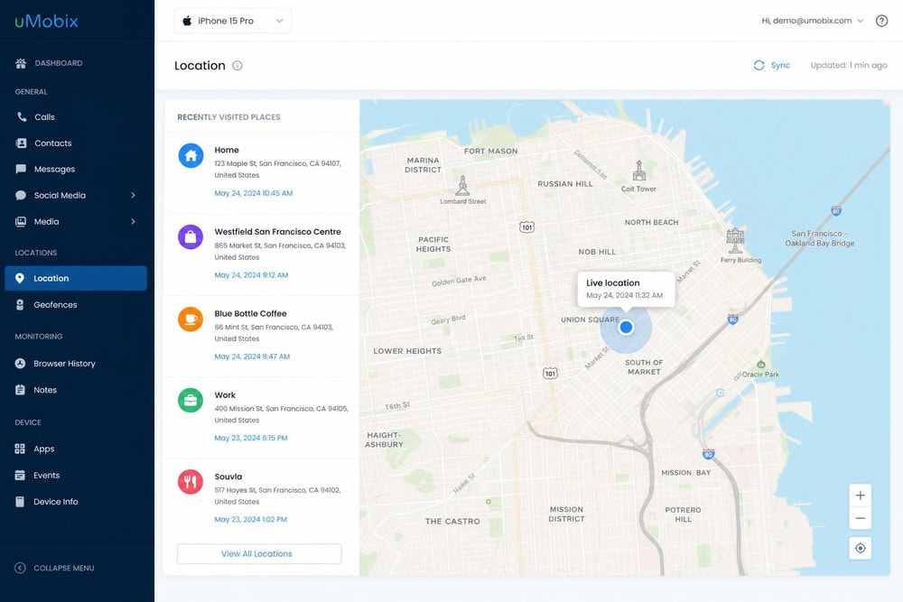Viewport: 903px width, 602px height.
Task: Recenter map on current location
Action: coord(860,548)
